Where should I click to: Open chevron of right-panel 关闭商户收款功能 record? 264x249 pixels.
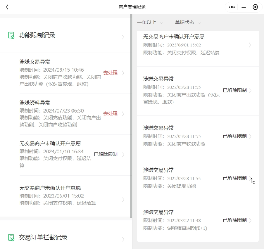[250, 136]
